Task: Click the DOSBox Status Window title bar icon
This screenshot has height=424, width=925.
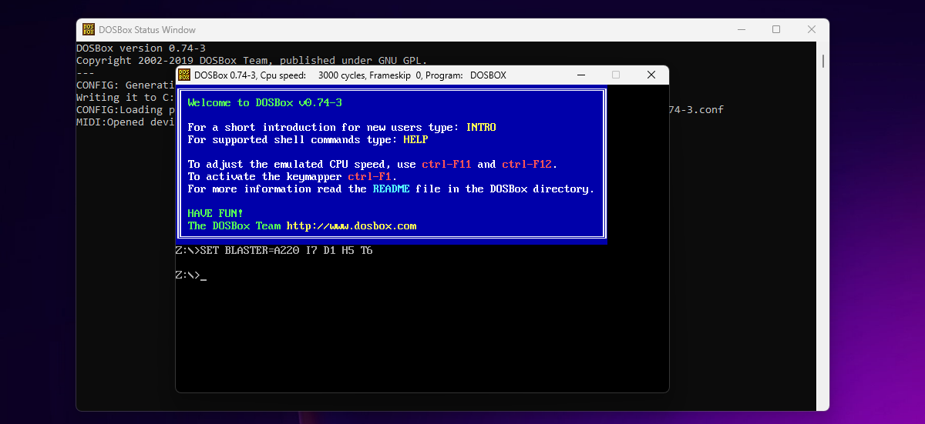Action: tap(89, 29)
